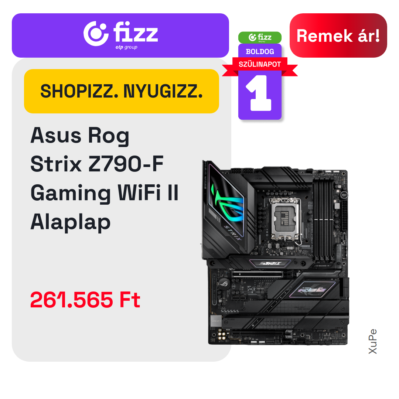Click the red SZÜLINAPOT ribbon

(x=260, y=66)
